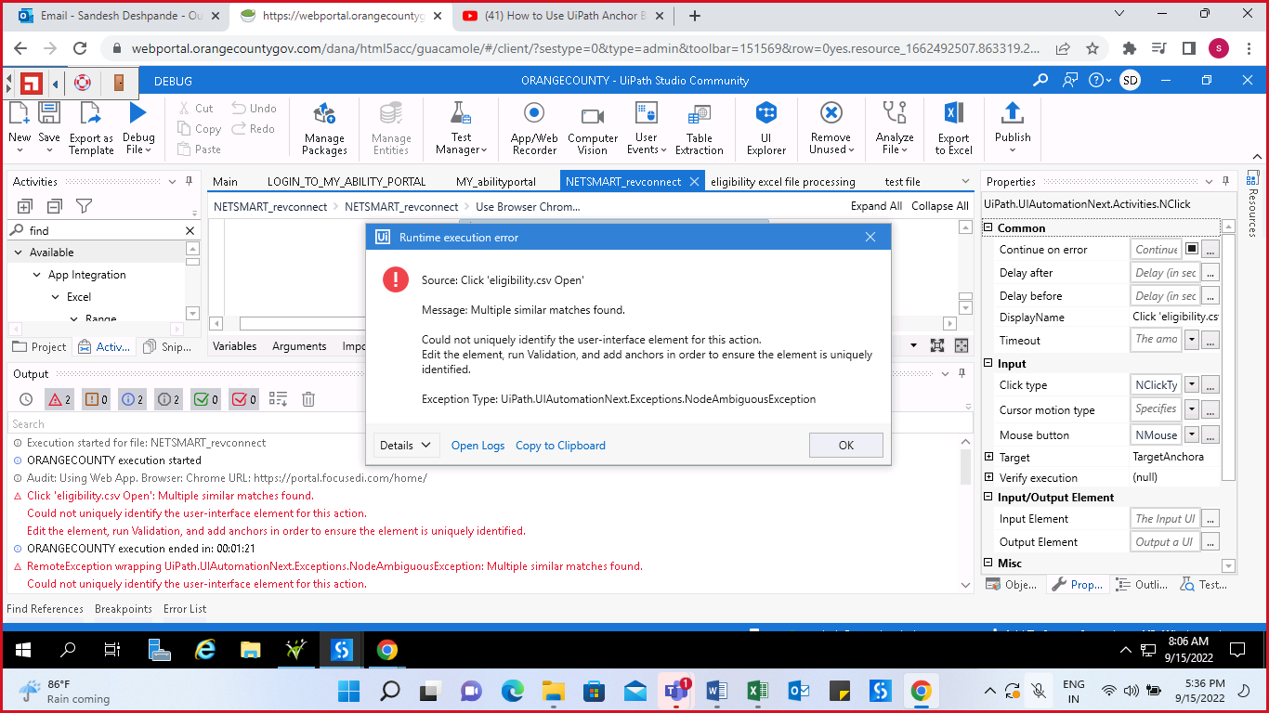The image size is (1269, 713).
Task: Click Export as Template
Action: coord(91,128)
